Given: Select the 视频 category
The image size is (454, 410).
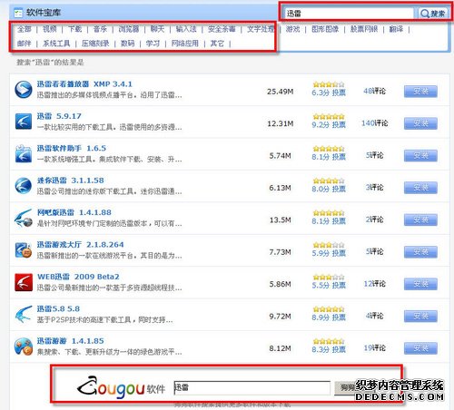Looking at the screenshot, I should 50,29.
